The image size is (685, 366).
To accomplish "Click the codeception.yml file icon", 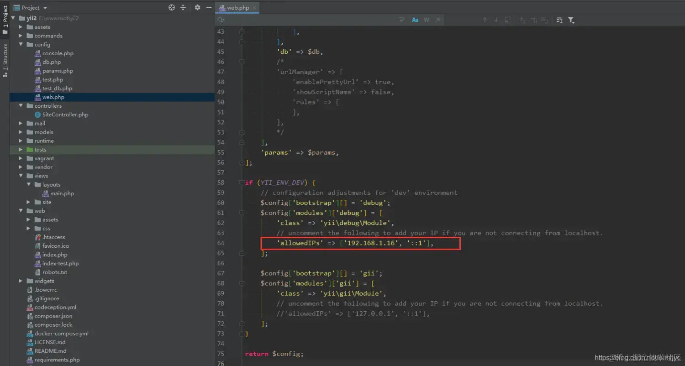I will point(30,307).
